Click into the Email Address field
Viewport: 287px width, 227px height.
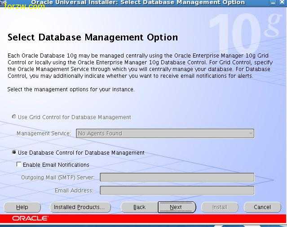177,191
